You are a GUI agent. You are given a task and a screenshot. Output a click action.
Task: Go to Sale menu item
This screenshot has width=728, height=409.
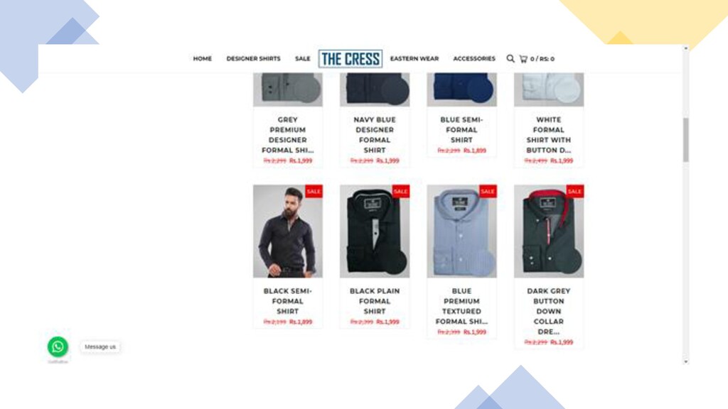(x=303, y=59)
